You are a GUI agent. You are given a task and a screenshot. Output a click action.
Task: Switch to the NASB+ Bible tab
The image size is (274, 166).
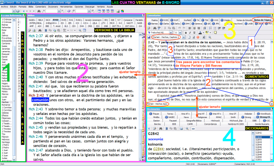point(32,20)
